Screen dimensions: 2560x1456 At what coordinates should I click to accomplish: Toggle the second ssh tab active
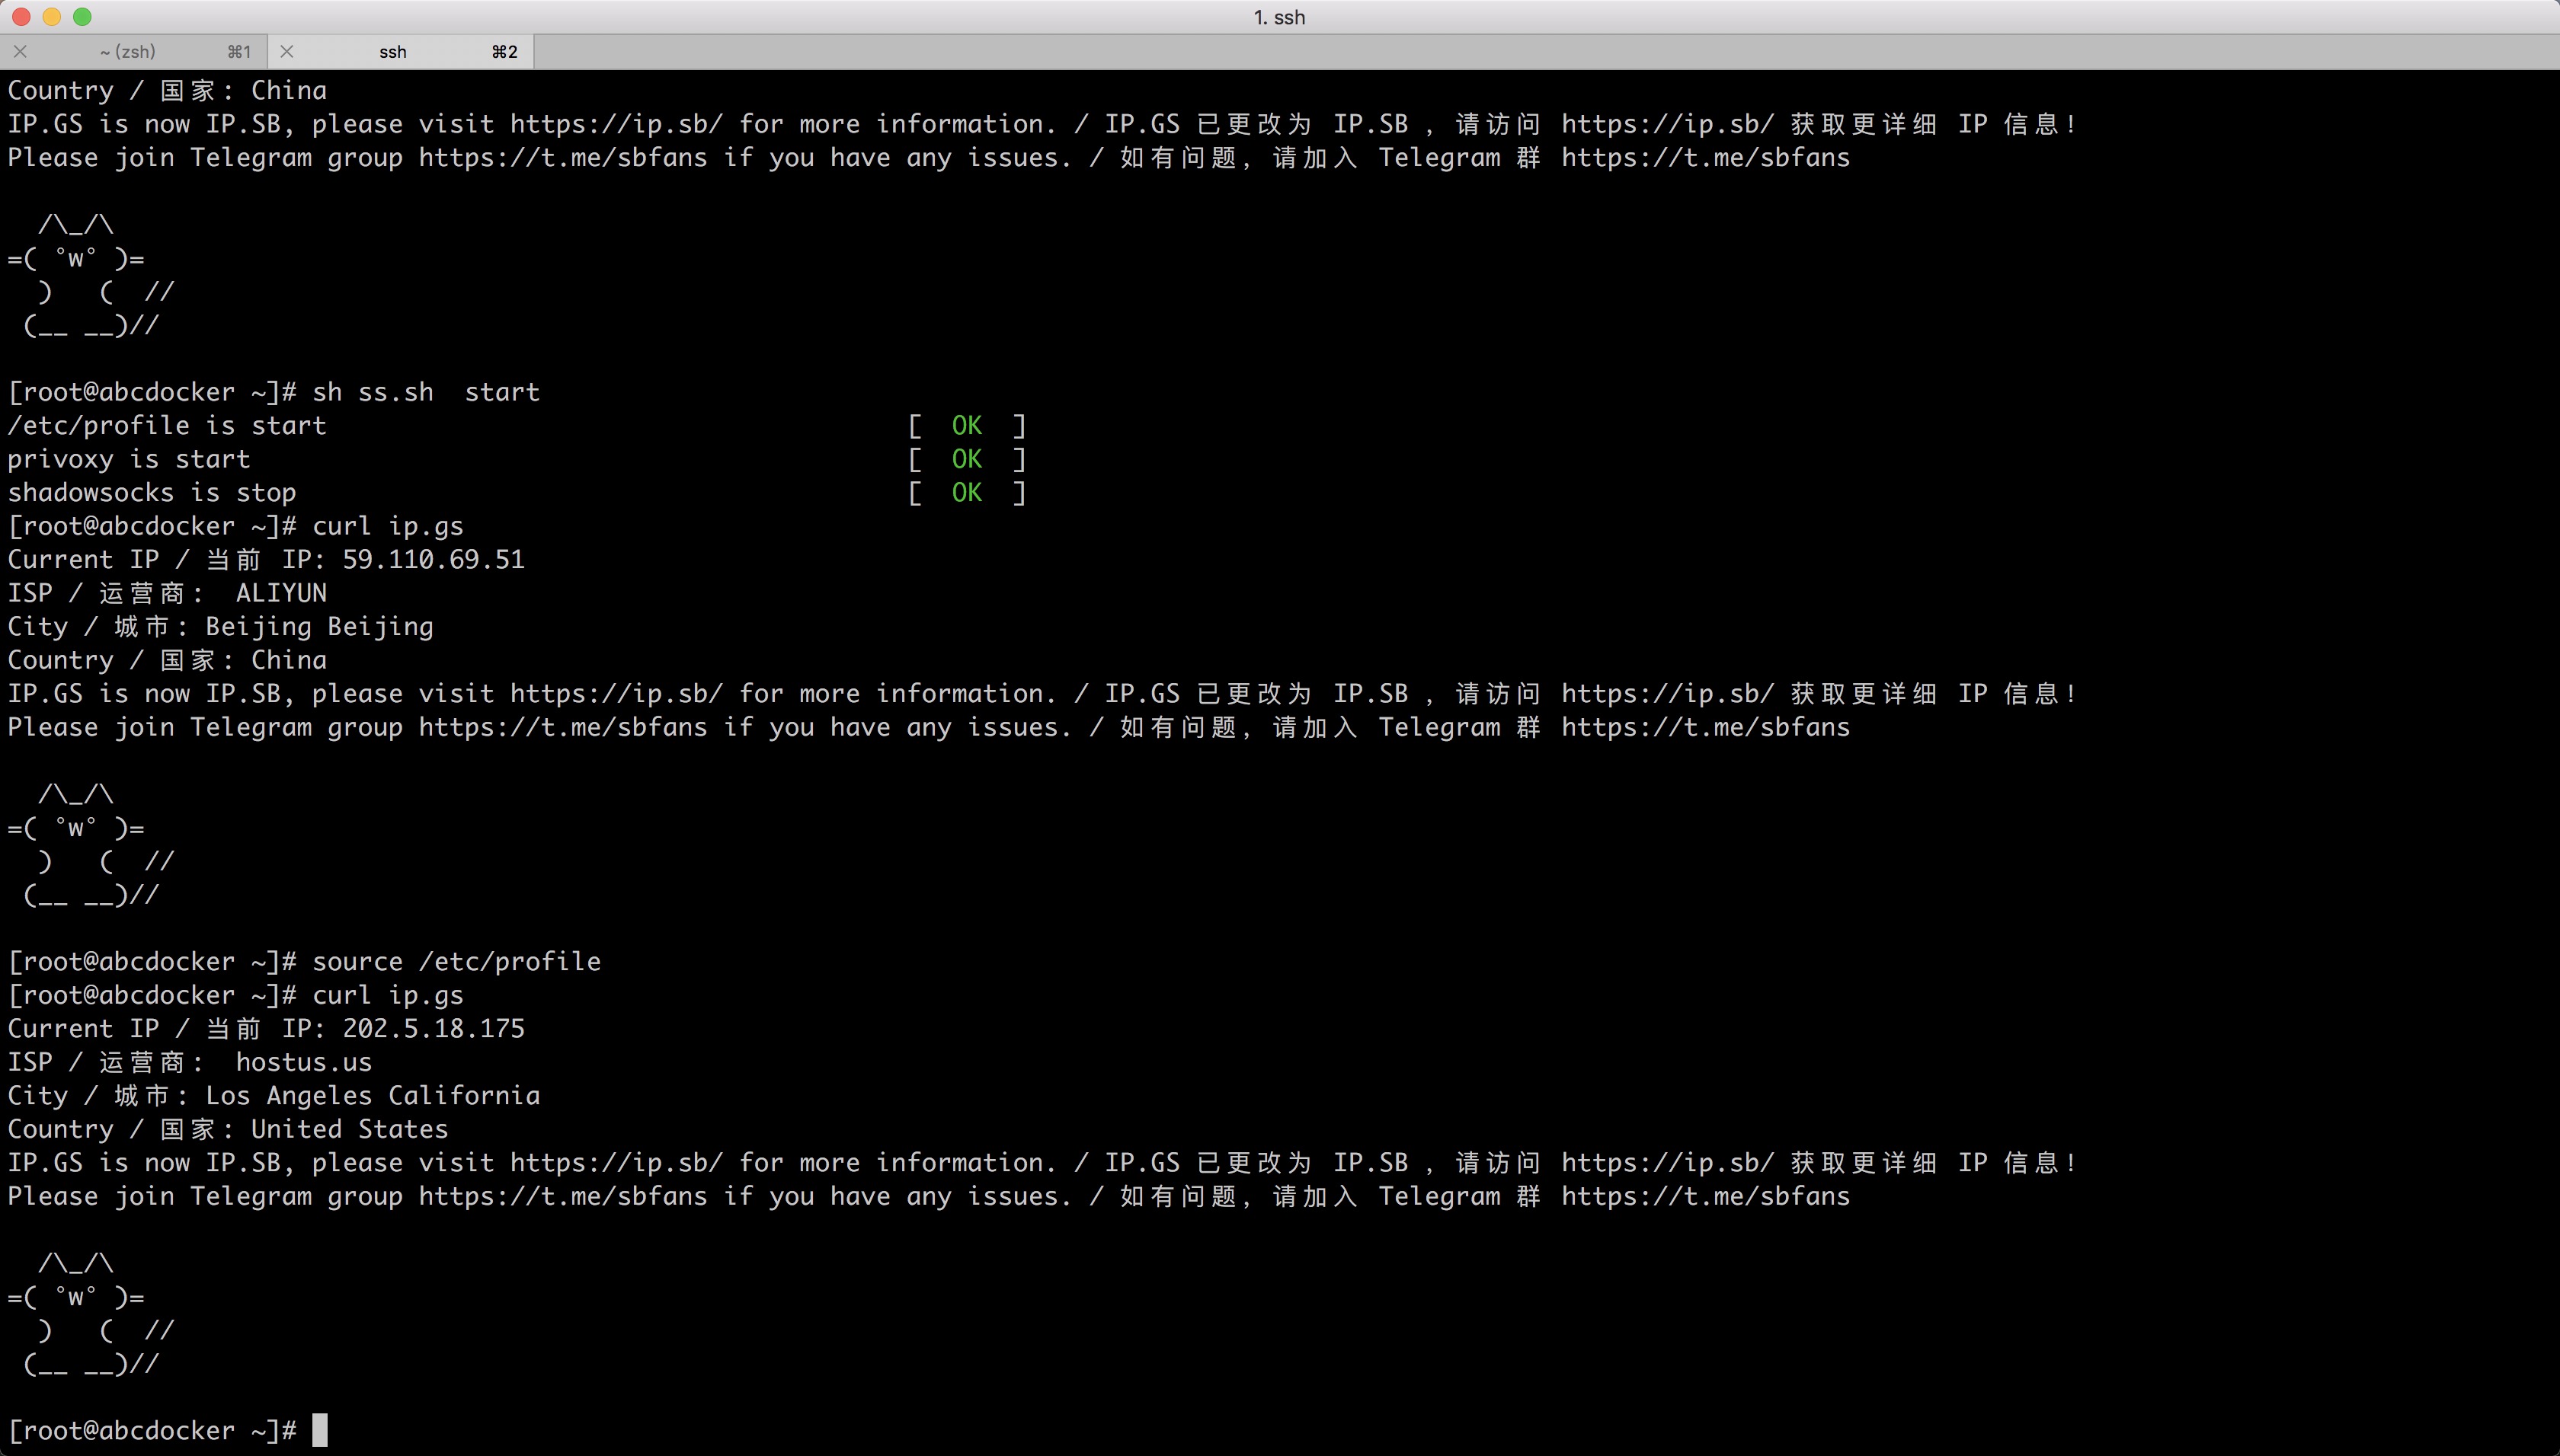[392, 51]
